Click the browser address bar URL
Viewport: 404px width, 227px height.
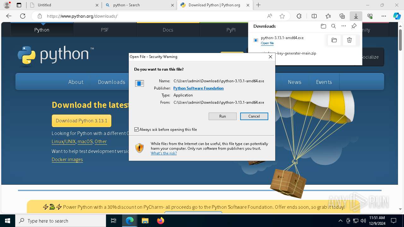(x=82, y=16)
